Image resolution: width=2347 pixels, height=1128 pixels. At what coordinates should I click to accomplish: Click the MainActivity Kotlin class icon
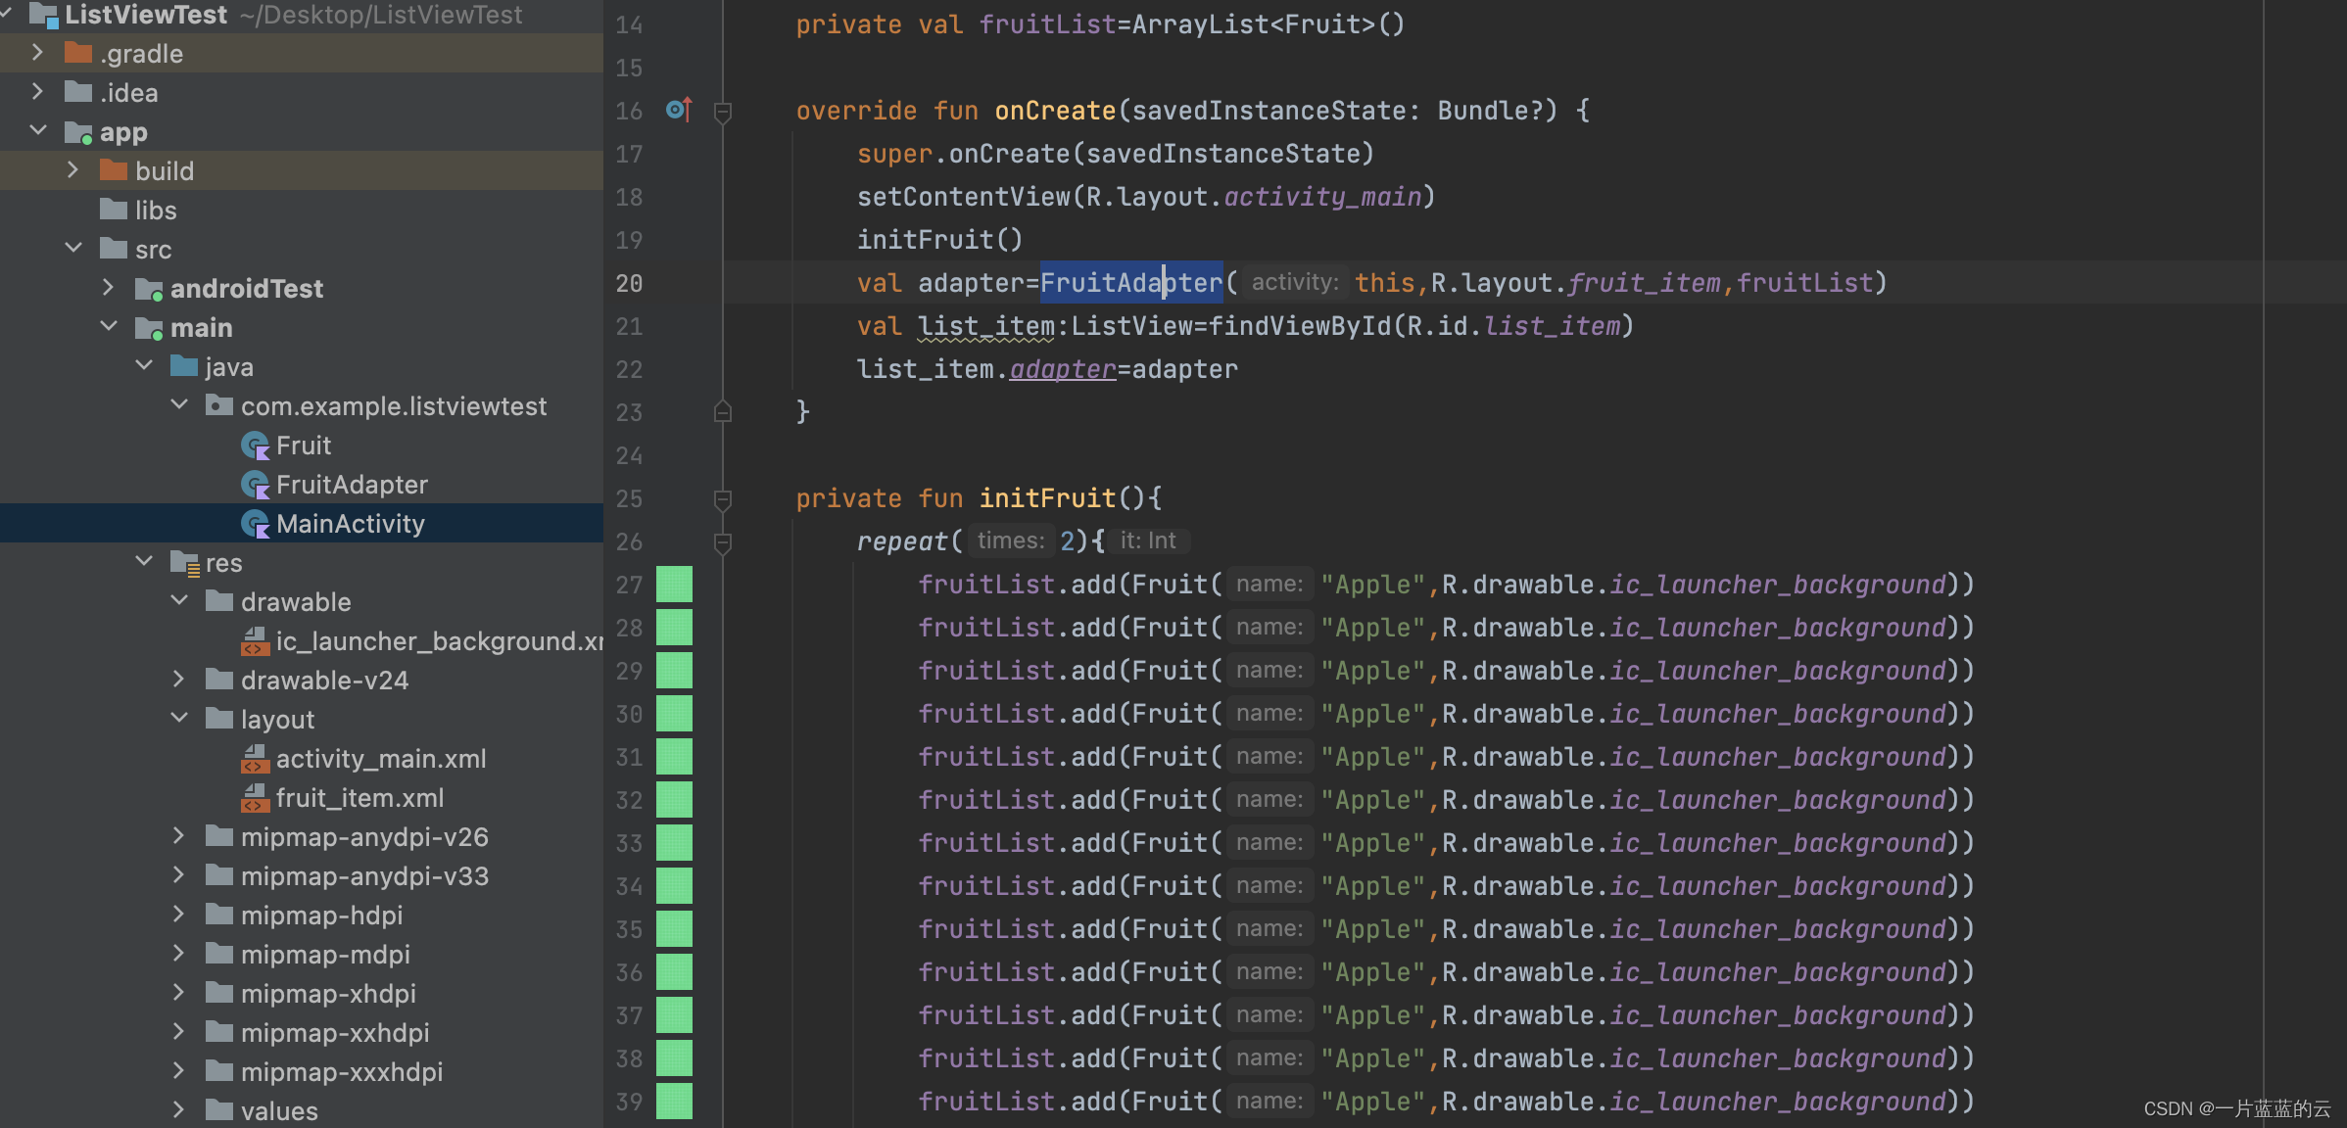click(x=255, y=525)
